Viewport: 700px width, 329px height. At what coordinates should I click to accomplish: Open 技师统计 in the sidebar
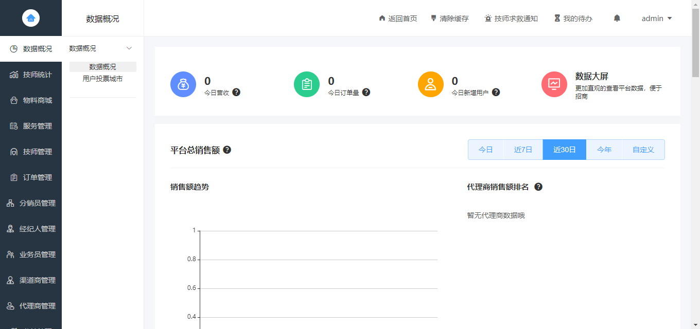[x=31, y=75]
